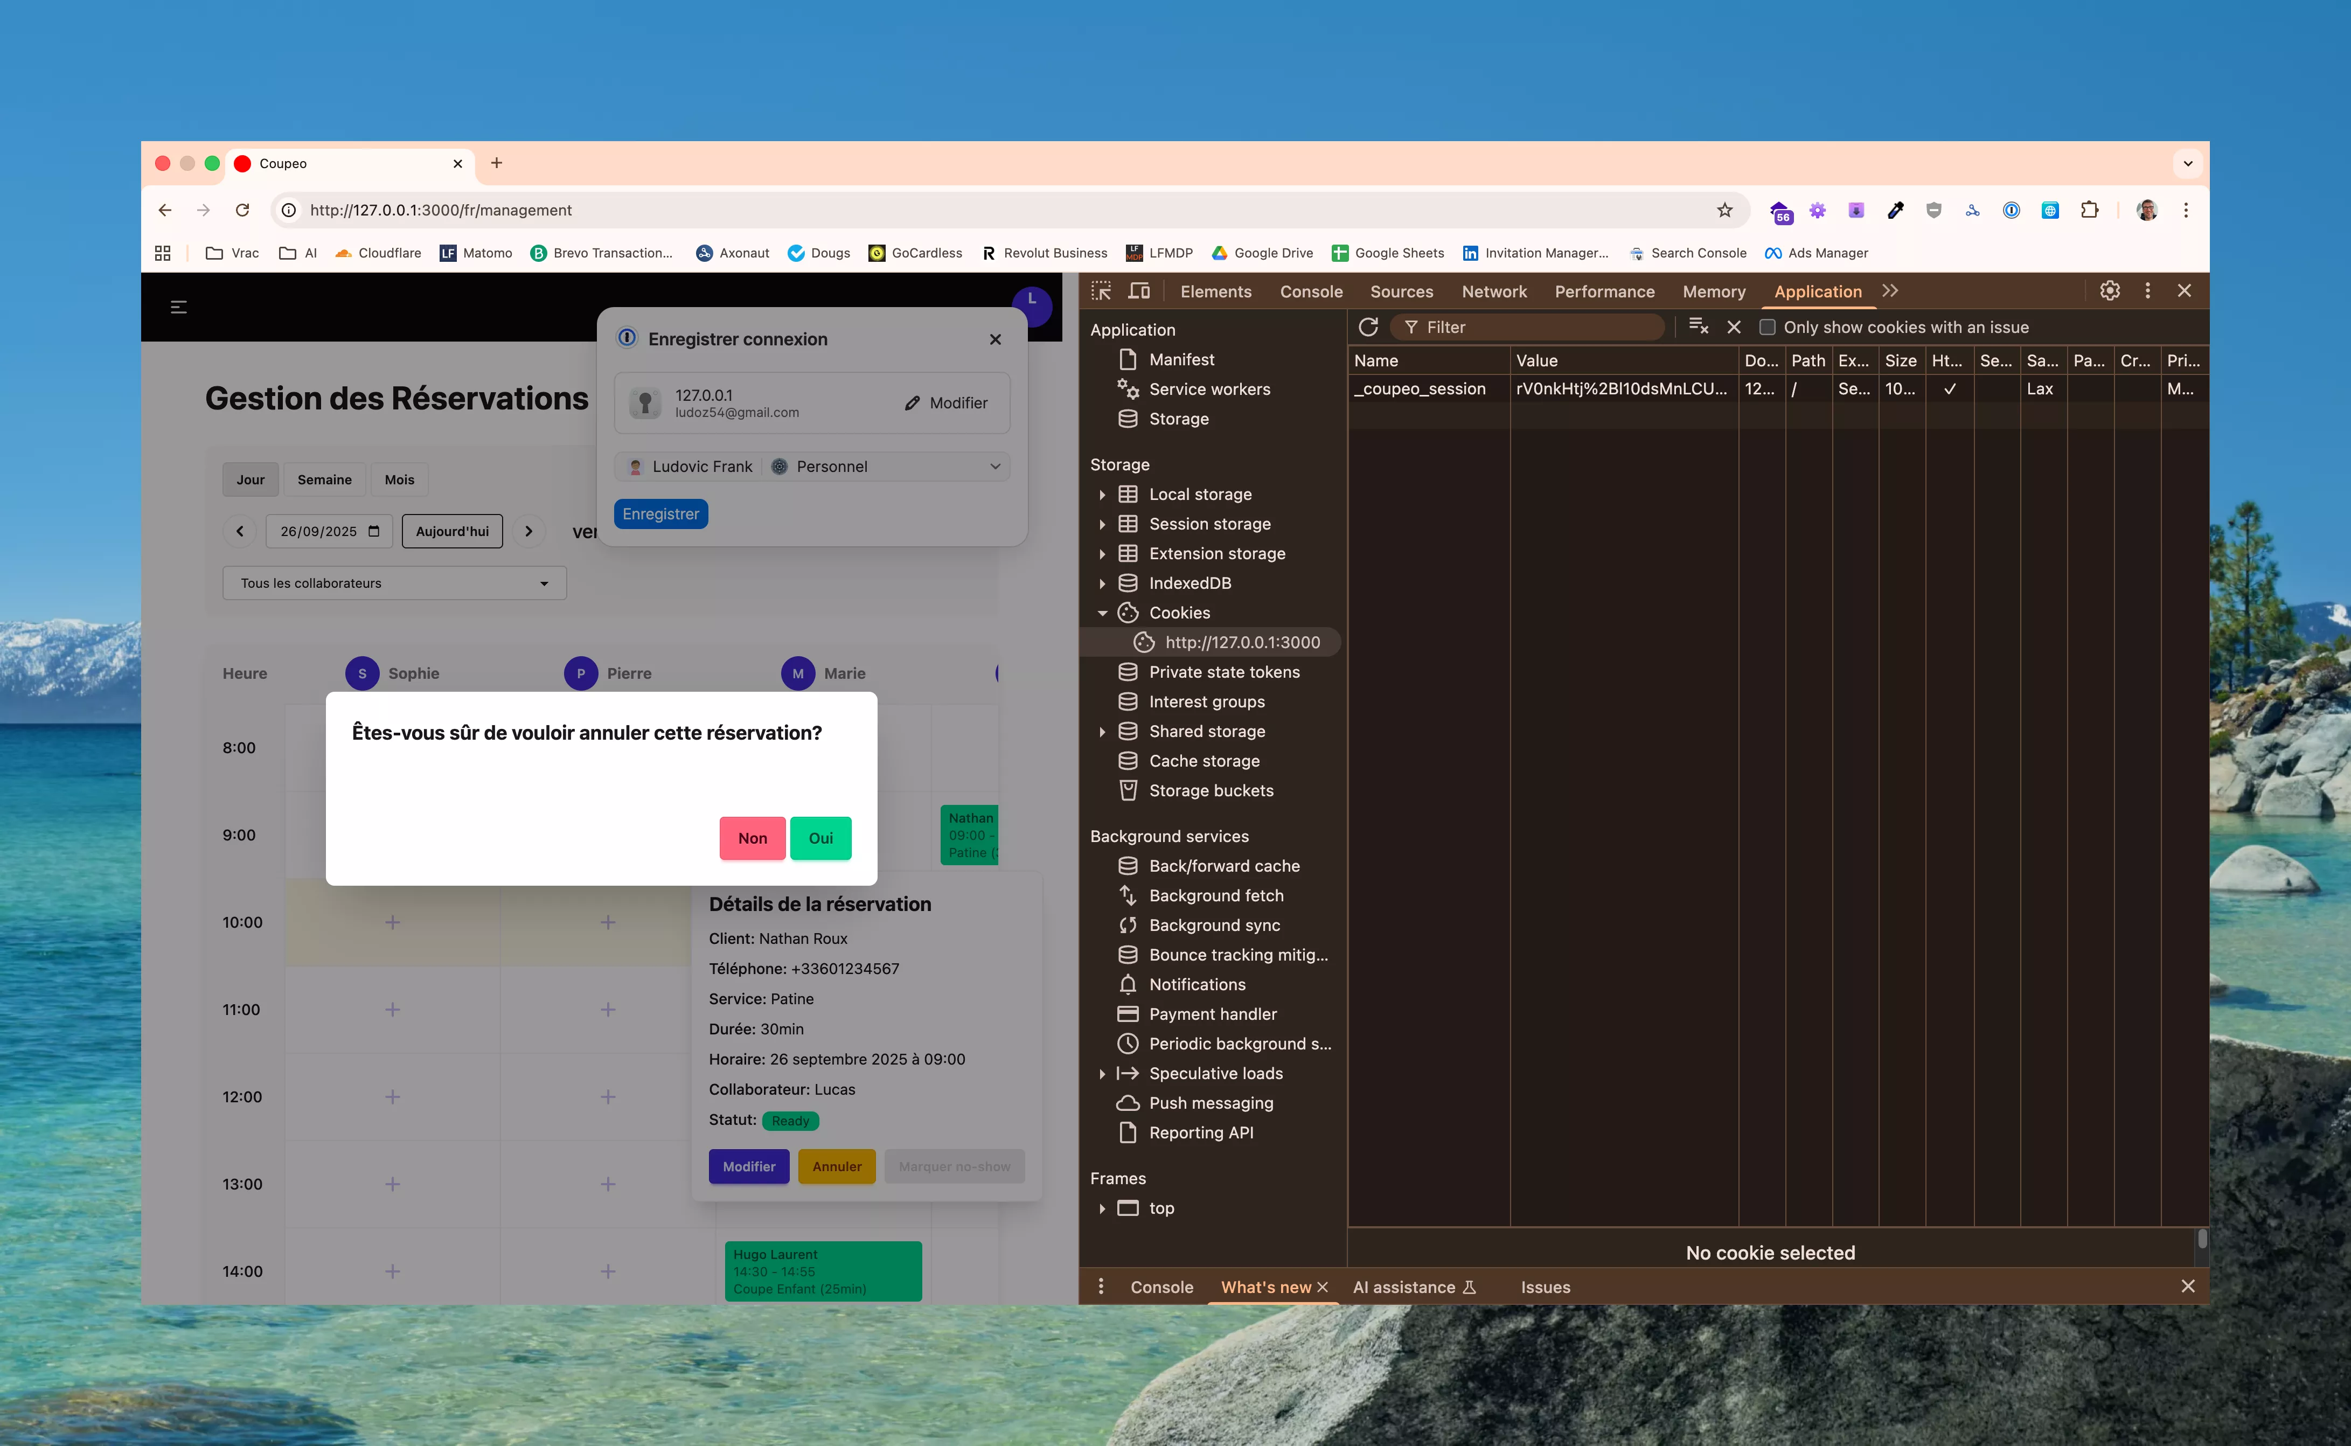Switch to the Elements tab
This screenshot has height=1446, width=2351.
[1215, 291]
